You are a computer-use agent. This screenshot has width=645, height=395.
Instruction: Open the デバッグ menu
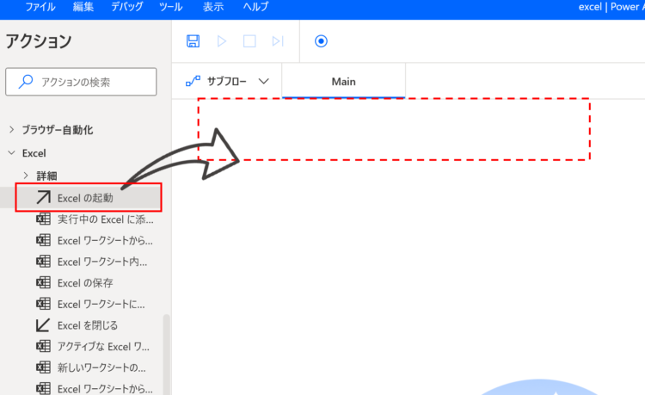point(127,7)
